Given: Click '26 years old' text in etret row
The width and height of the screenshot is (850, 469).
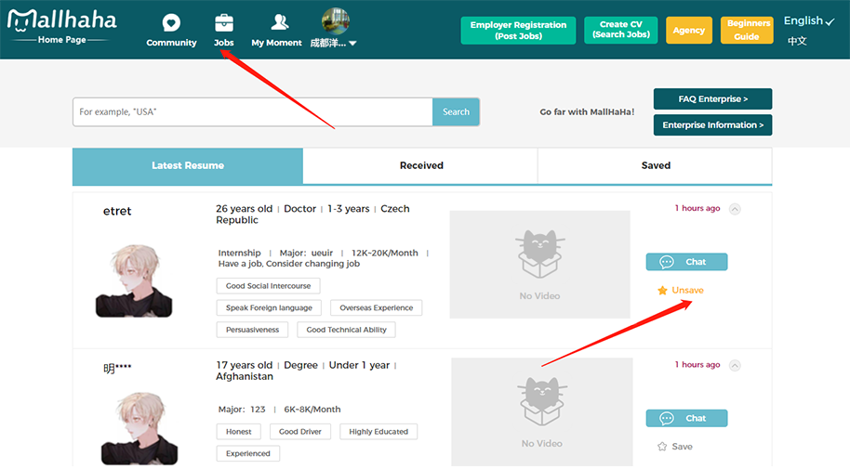Looking at the screenshot, I should tap(244, 209).
